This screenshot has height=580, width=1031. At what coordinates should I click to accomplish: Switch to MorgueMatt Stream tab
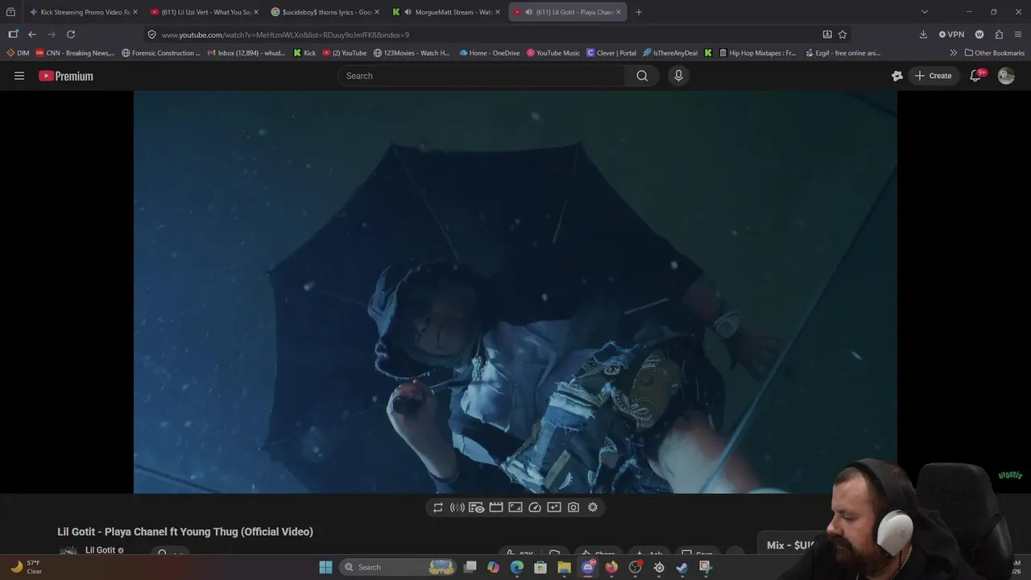(446, 12)
